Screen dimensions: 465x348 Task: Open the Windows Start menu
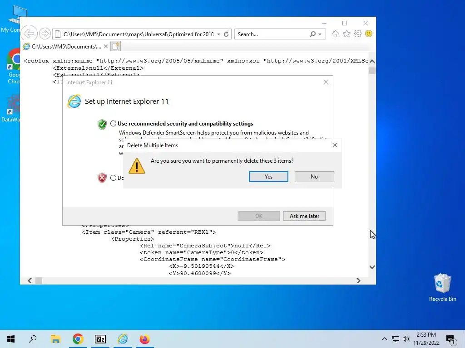(11, 339)
